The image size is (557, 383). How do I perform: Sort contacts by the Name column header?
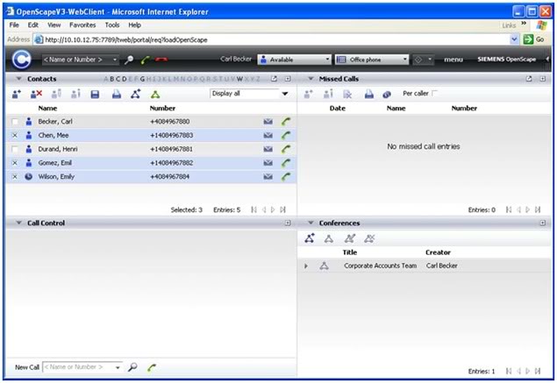[x=47, y=109]
